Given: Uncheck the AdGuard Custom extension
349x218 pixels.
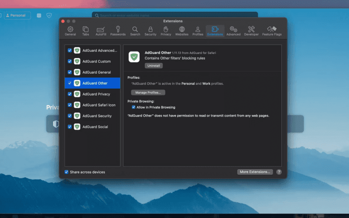Looking at the screenshot, I should coord(70,61).
